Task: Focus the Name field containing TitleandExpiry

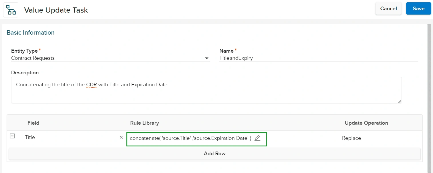Action: pos(318,58)
